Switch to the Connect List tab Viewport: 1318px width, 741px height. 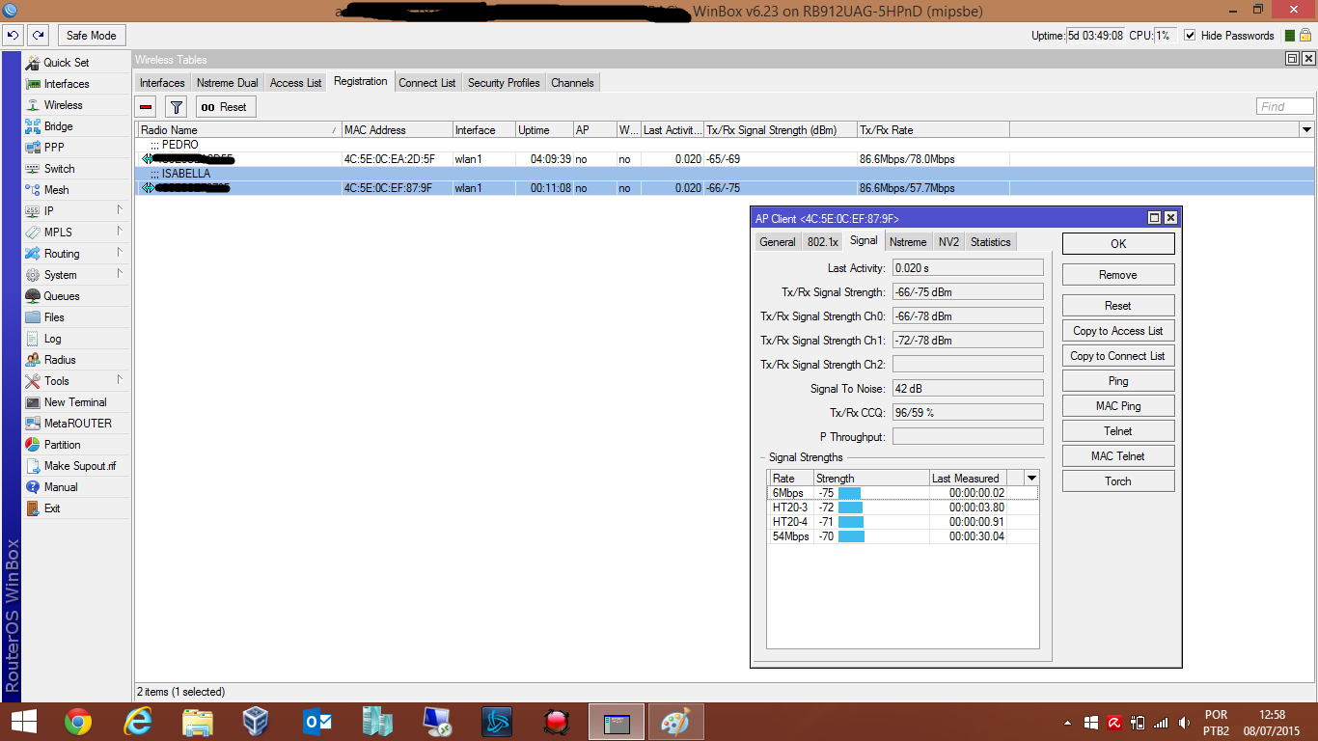[427, 83]
